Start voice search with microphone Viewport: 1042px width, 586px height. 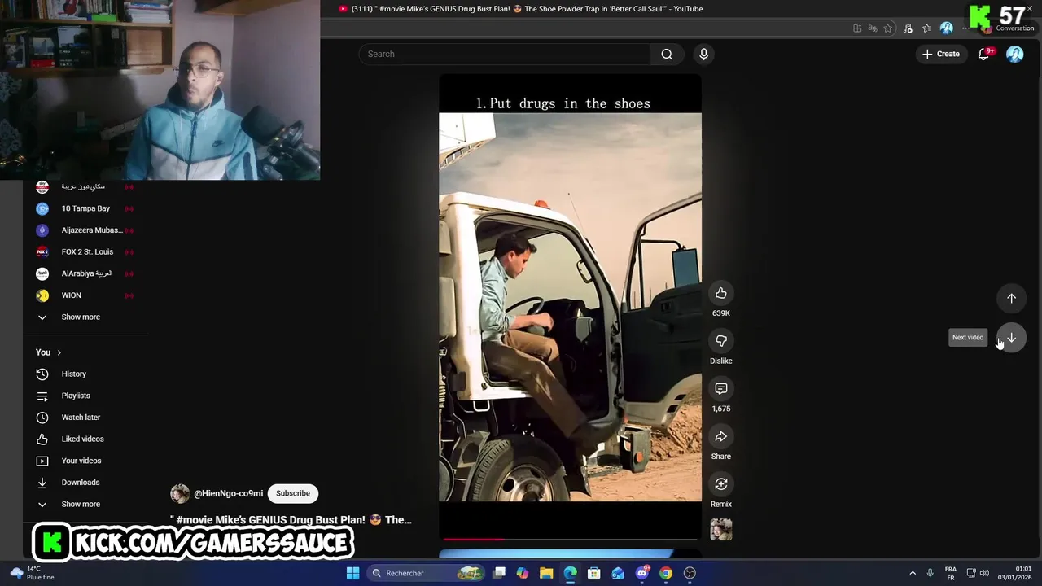point(703,54)
